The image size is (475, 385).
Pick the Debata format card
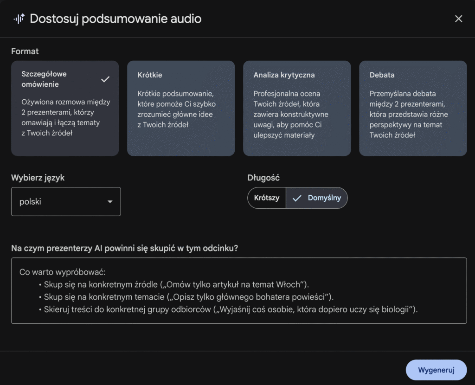tap(413, 108)
